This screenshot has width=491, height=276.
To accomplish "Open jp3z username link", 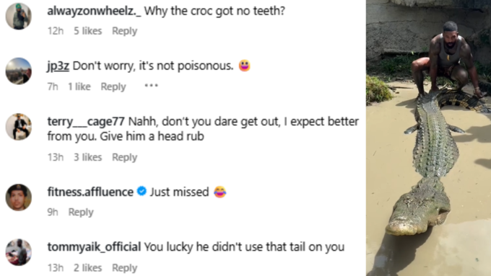I will coord(58,66).
